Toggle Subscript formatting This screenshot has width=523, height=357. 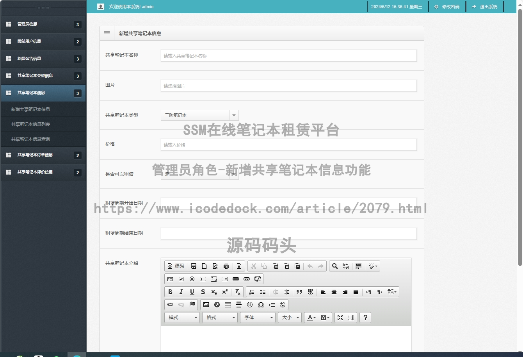(x=214, y=292)
